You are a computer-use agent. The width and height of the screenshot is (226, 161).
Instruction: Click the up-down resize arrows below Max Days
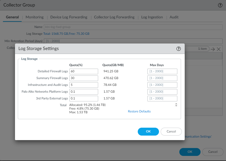coord(176,105)
